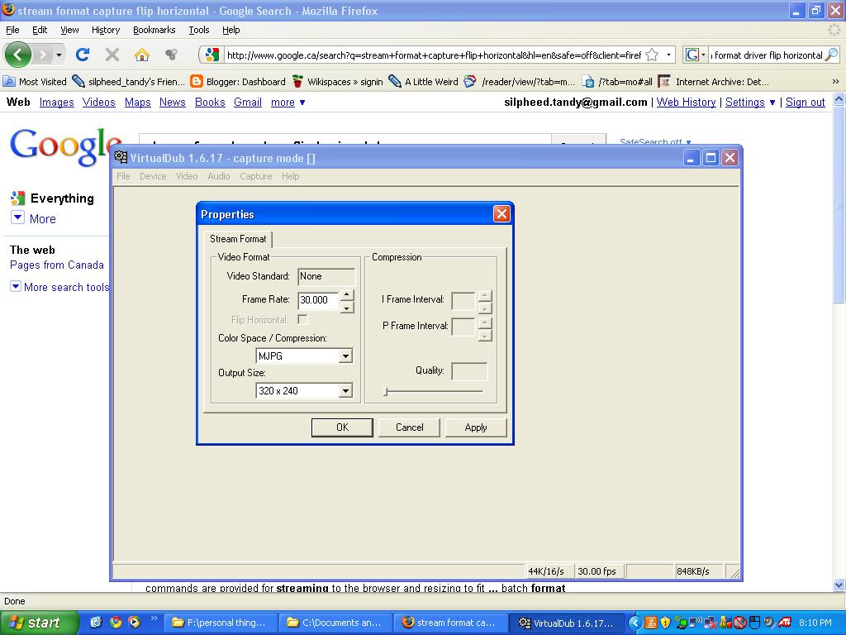The height and width of the screenshot is (635, 846).
Task: Open the Output Size 320 x 240 dropdown
Action: pyautogui.click(x=345, y=390)
